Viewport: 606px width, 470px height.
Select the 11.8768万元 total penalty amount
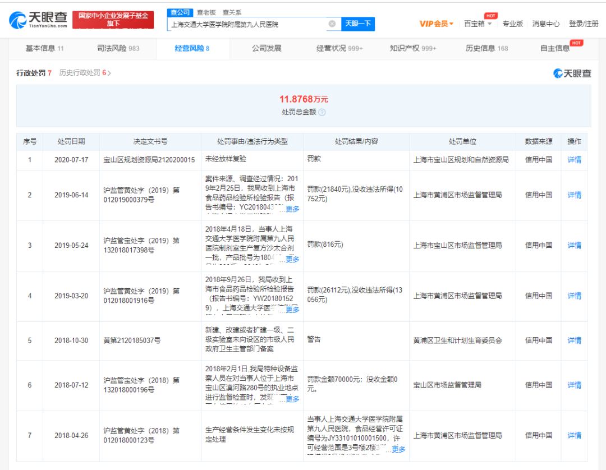pos(304,99)
